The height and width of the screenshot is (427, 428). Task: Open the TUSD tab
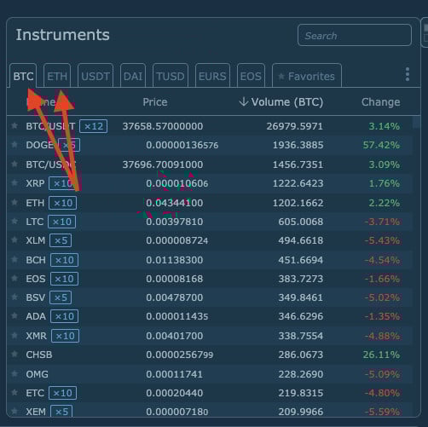click(171, 76)
